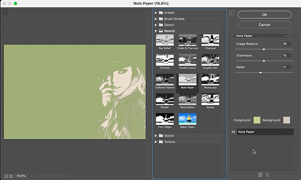301x180 pixels.
Task: Expand the Artistic filter folder
Action: [156, 13]
